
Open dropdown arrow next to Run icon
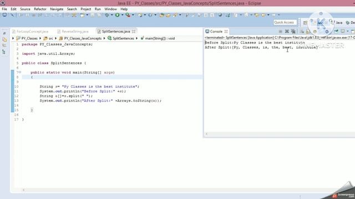point(122,15)
